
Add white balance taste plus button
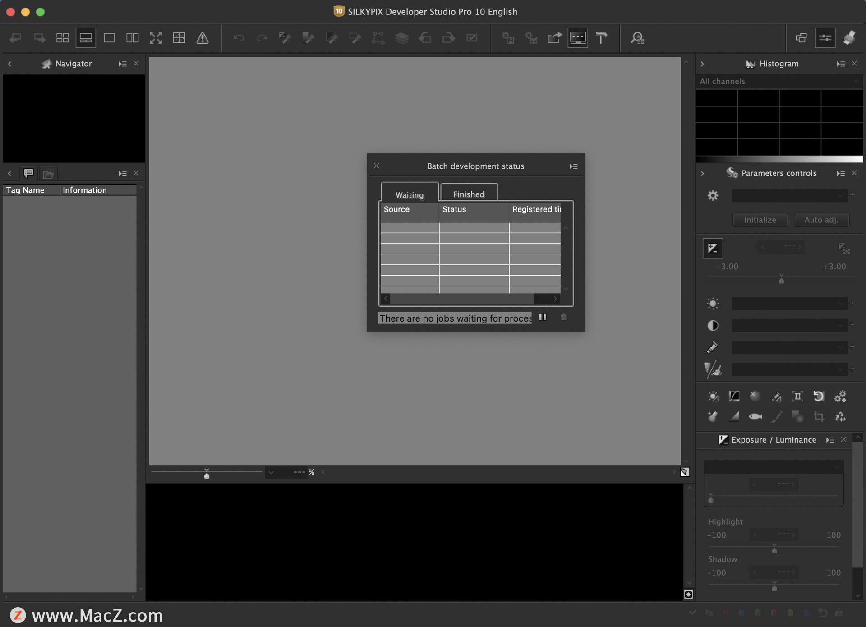pyautogui.click(x=852, y=303)
